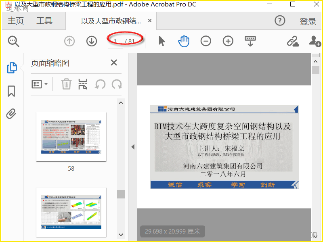Viewport: 323px width, 242px height.
Task: Click the slide title BIM技术在大跨度复杂空间钢结构以及
Action: pyautogui.click(x=222, y=126)
